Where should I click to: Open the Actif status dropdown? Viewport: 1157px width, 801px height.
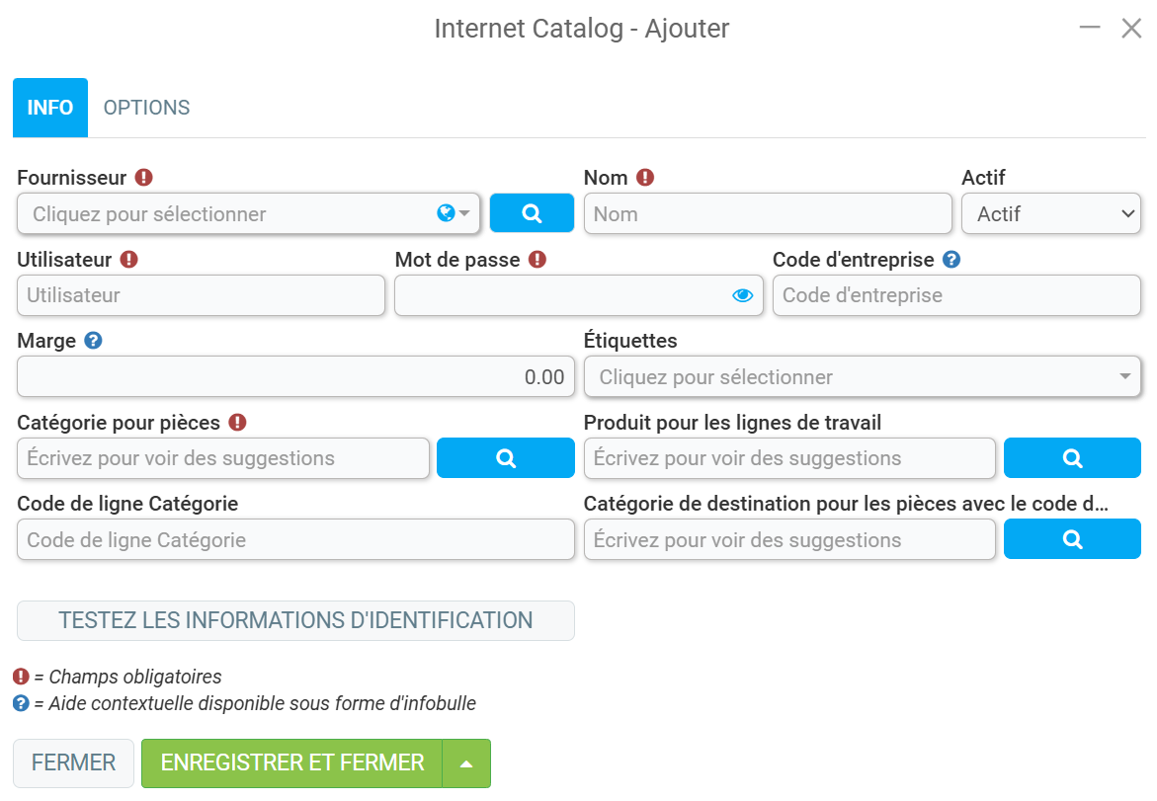[1050, 214]
